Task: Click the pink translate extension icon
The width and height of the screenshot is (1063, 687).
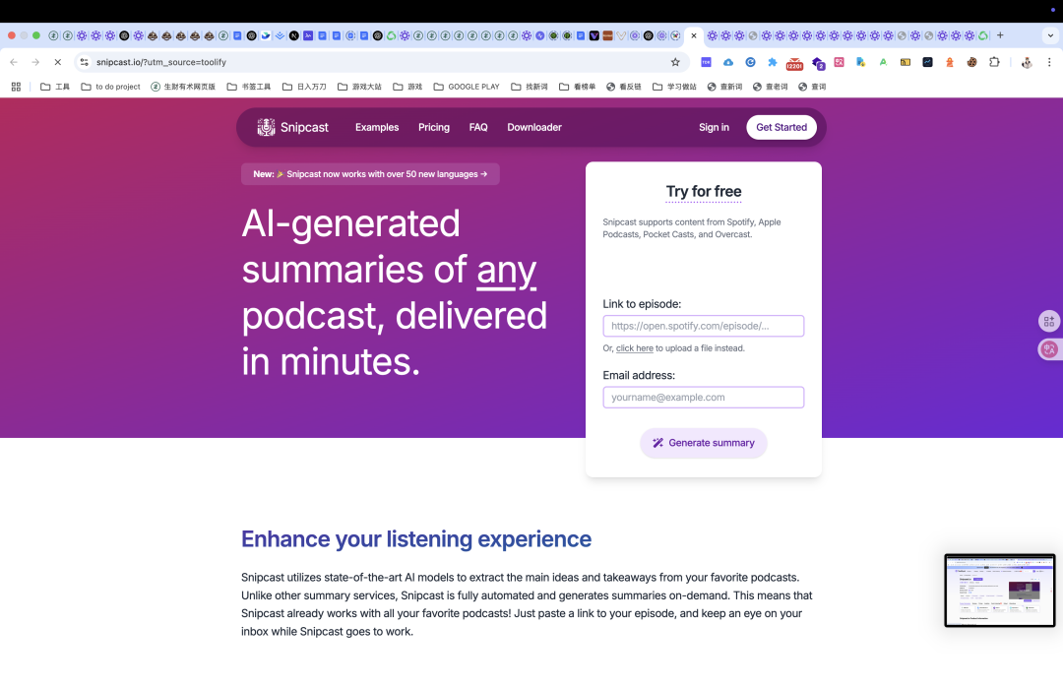Action: pos(839,62)
